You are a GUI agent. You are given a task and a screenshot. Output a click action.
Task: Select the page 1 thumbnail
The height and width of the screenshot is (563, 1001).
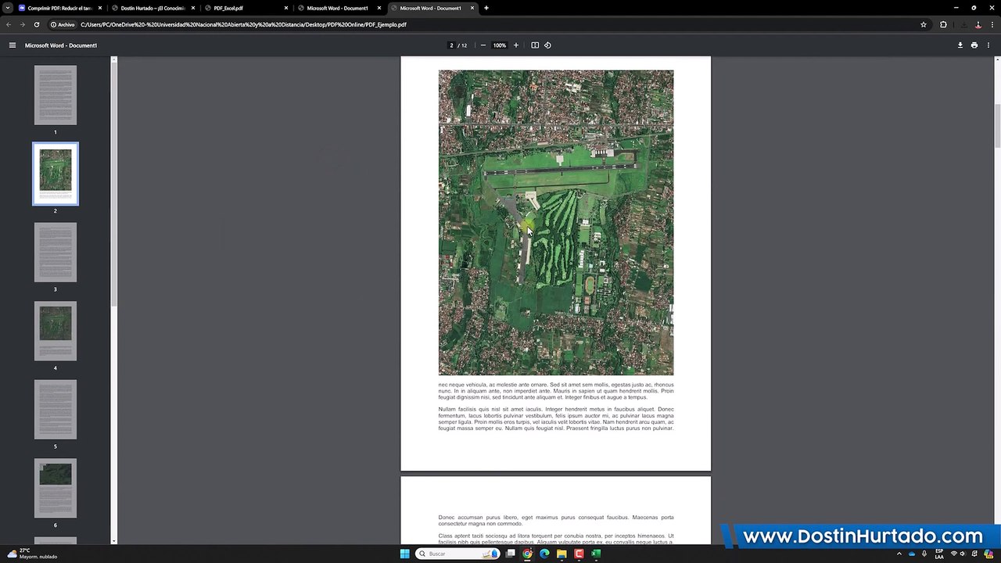tap(56, 95)
